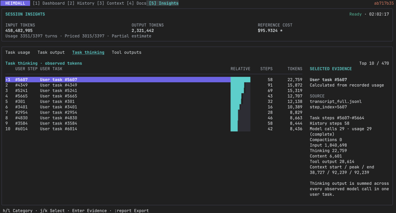Open the [2] History tab
Image resolution: width=396 pixels, height=213 pixels.
pos(81,3)
